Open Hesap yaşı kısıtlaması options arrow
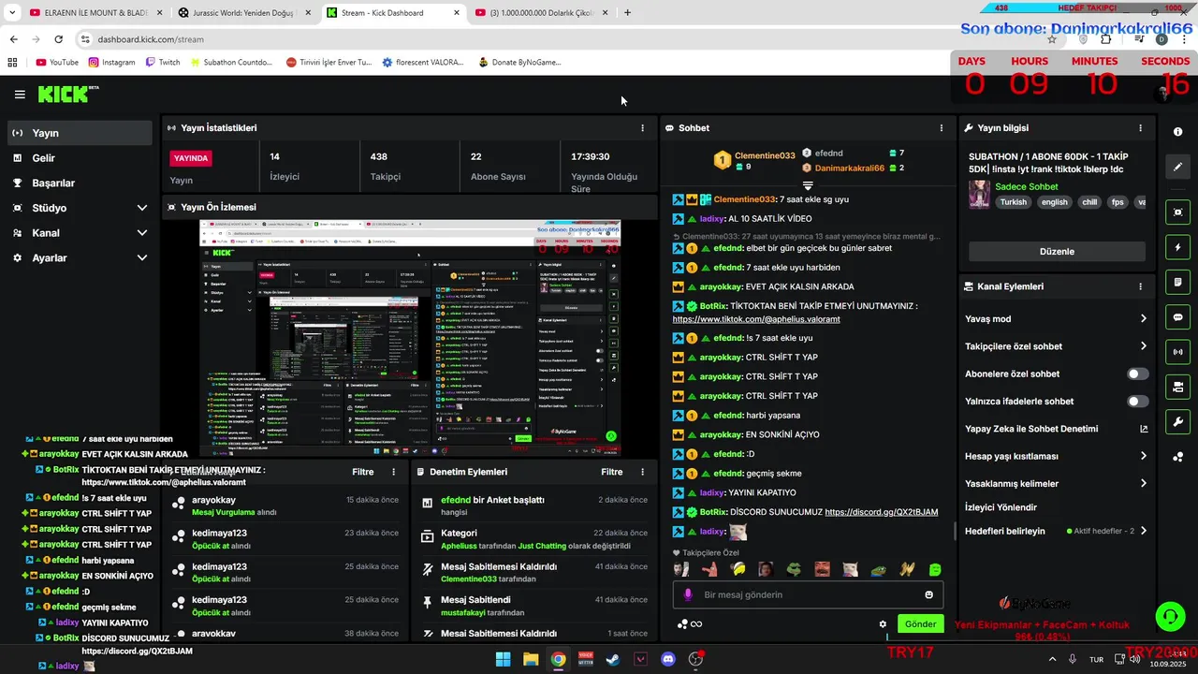Image resolution: width=1198 pixels, height=674 pixels. tap(1143, 456)
